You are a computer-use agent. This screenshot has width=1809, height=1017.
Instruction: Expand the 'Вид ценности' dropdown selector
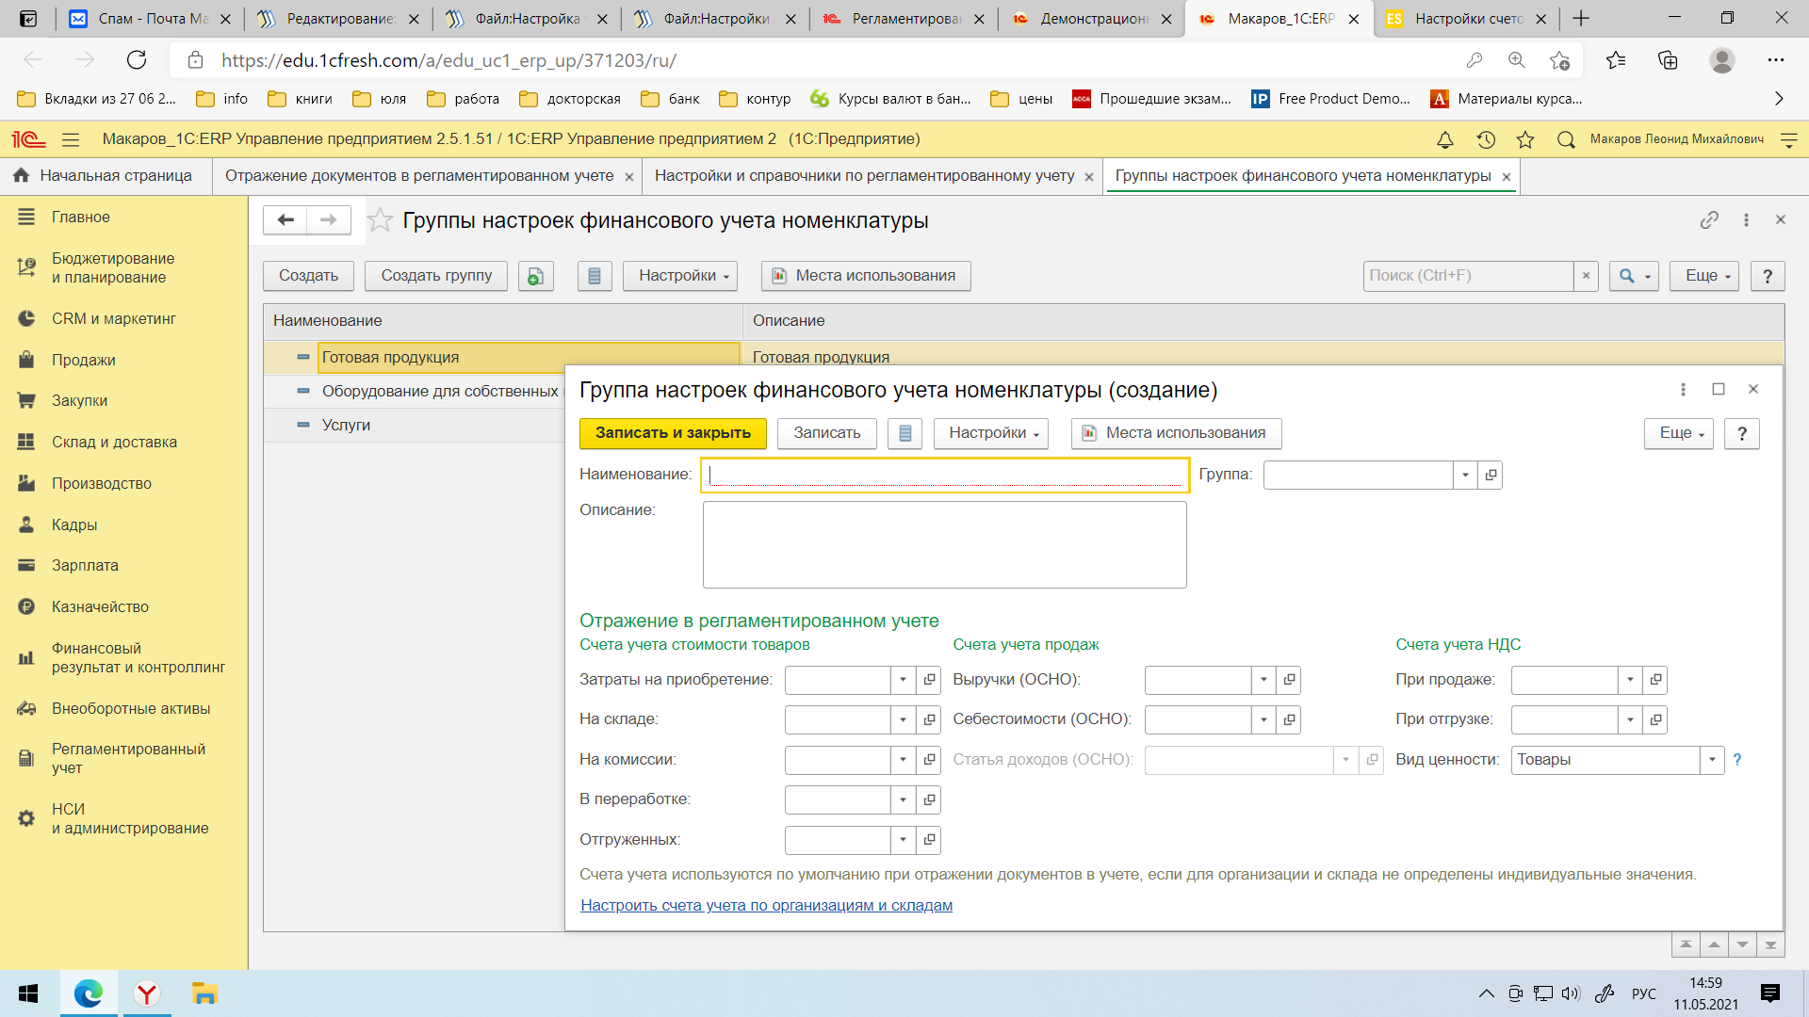click(1711, 759)
